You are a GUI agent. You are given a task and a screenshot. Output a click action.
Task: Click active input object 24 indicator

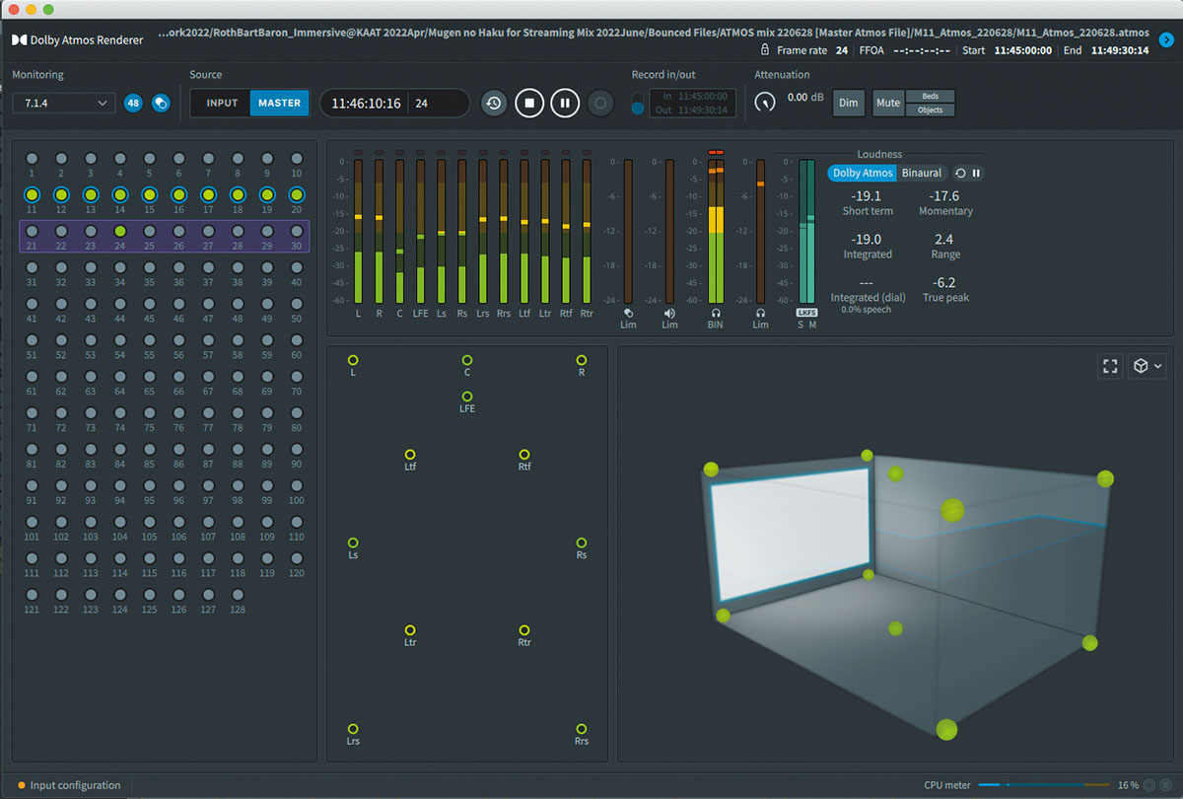pos(120,231)
